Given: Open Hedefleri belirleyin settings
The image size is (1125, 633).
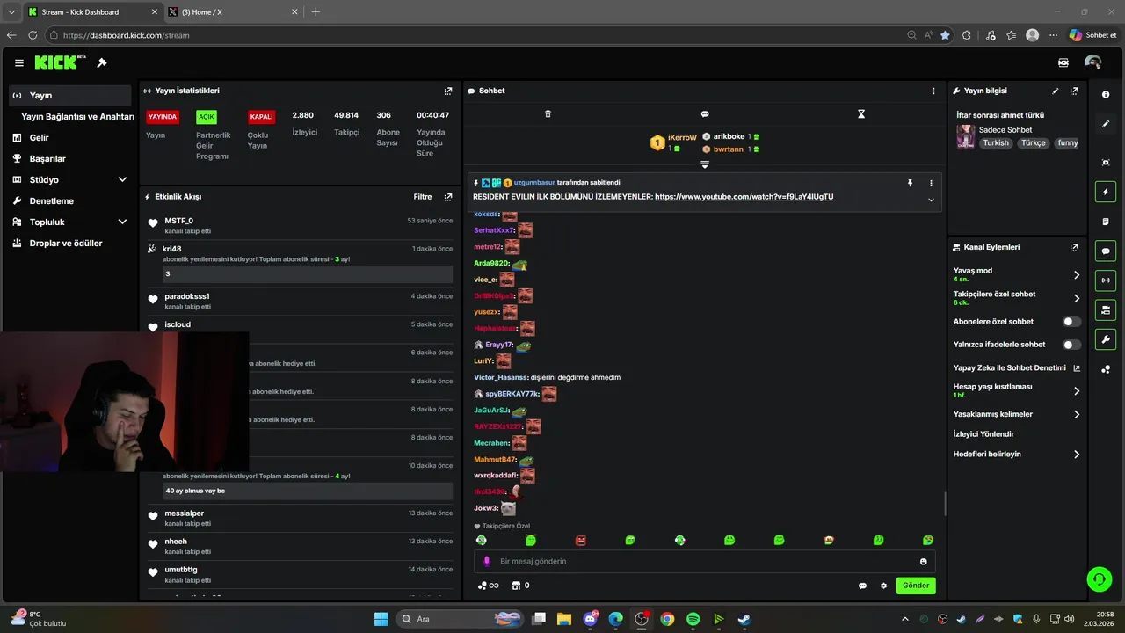Looking at the screenshot, I should (1017, 455).
